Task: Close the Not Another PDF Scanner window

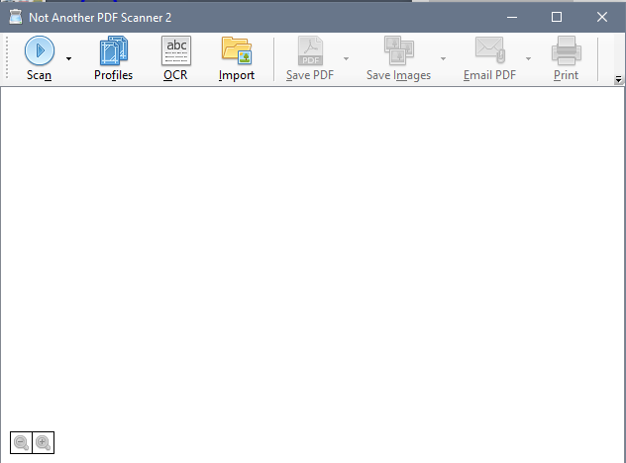Action: (x=602, y=17)
